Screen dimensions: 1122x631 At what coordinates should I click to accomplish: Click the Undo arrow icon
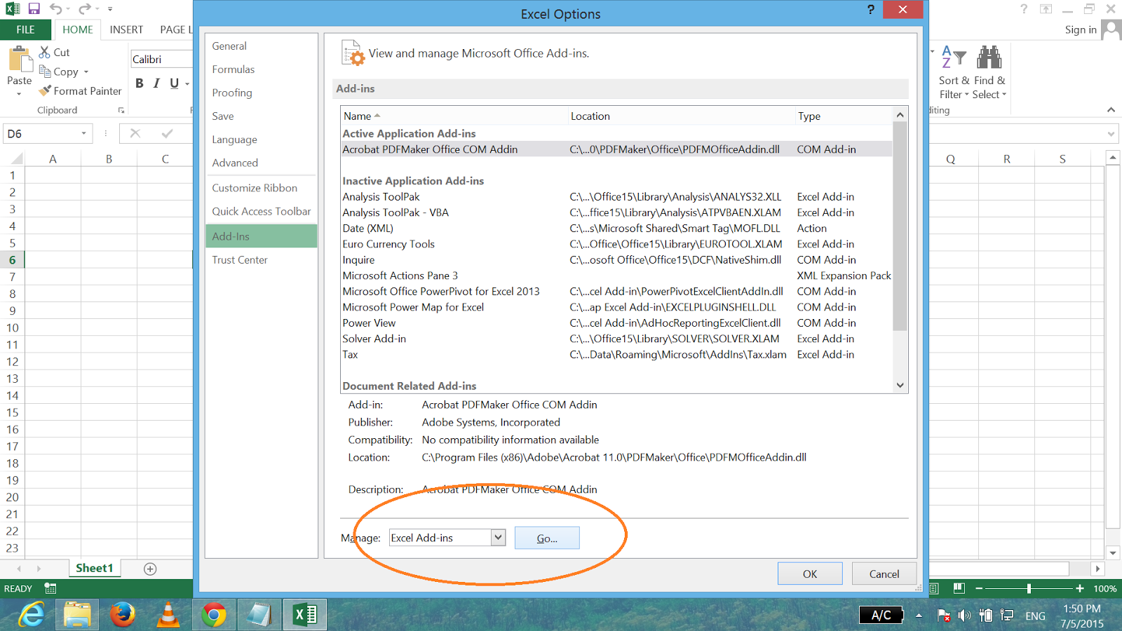[x=55, y=9]
